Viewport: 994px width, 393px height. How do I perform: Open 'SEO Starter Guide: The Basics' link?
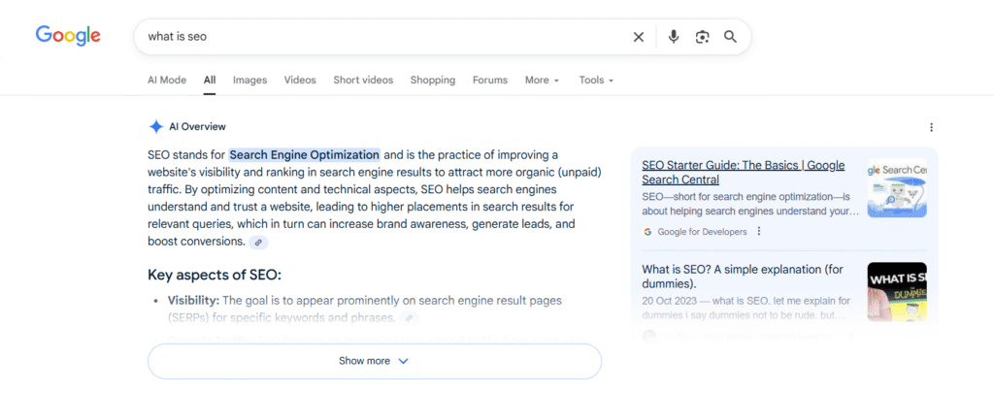743,173
